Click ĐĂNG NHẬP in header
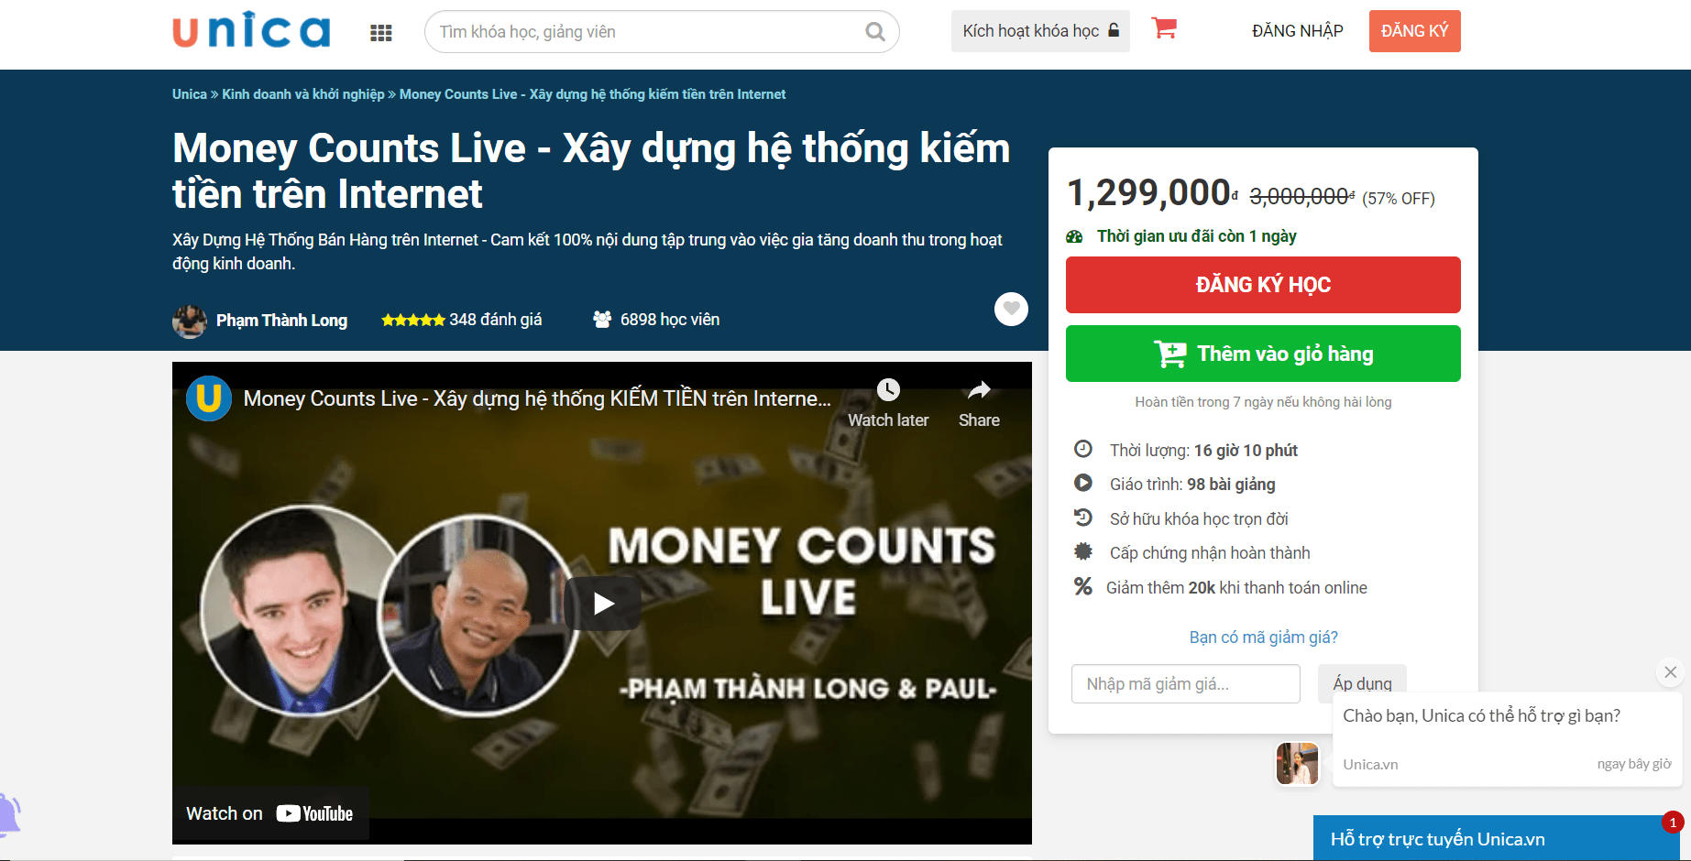 1297,31
